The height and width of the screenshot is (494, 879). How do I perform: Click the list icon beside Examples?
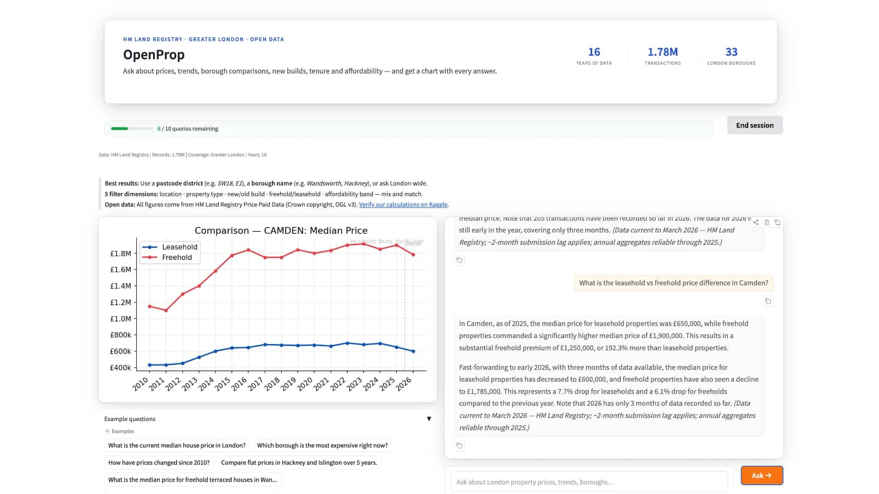pos(107,431)
